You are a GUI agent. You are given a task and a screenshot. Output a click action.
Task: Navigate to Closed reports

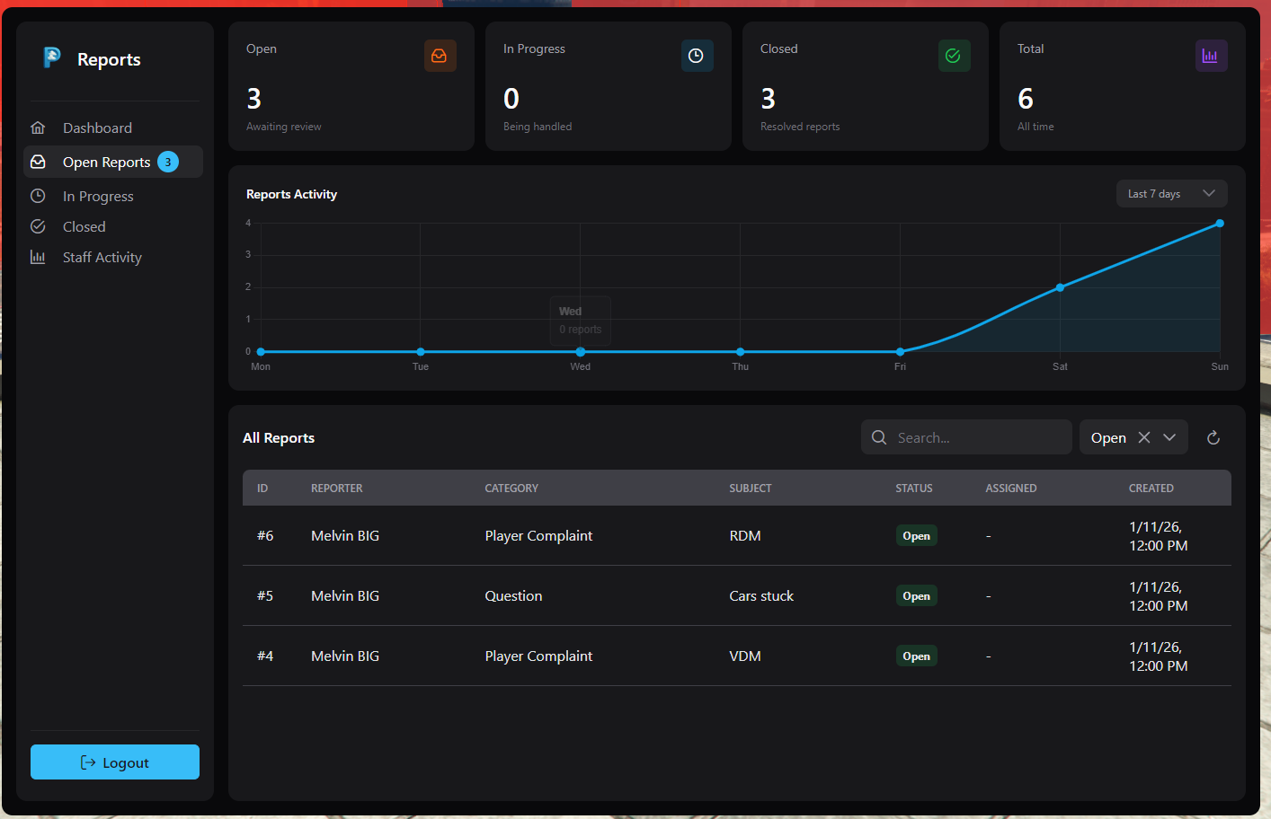113,226
